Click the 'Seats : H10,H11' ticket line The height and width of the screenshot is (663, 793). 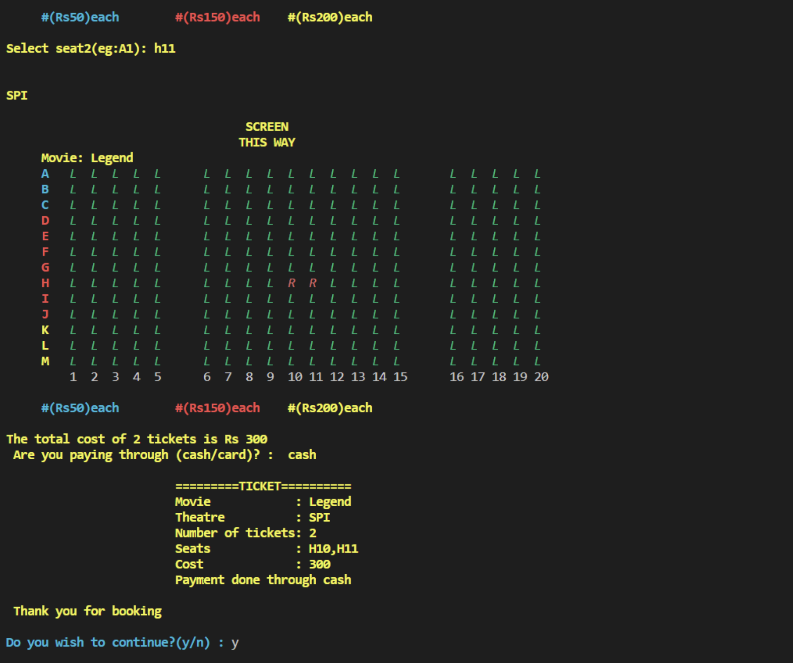(267, 549)
